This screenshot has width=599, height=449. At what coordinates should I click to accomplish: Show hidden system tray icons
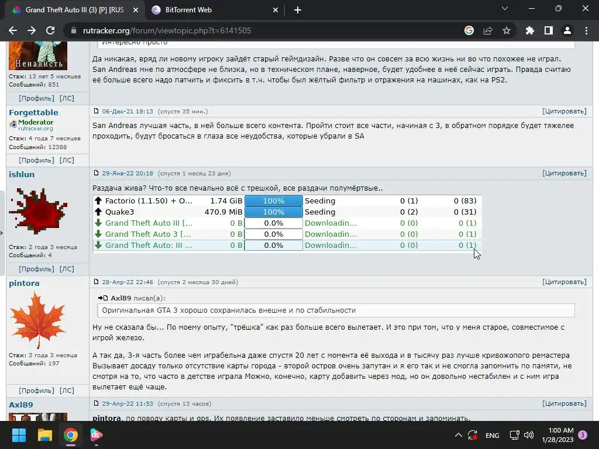pos(459,435)
